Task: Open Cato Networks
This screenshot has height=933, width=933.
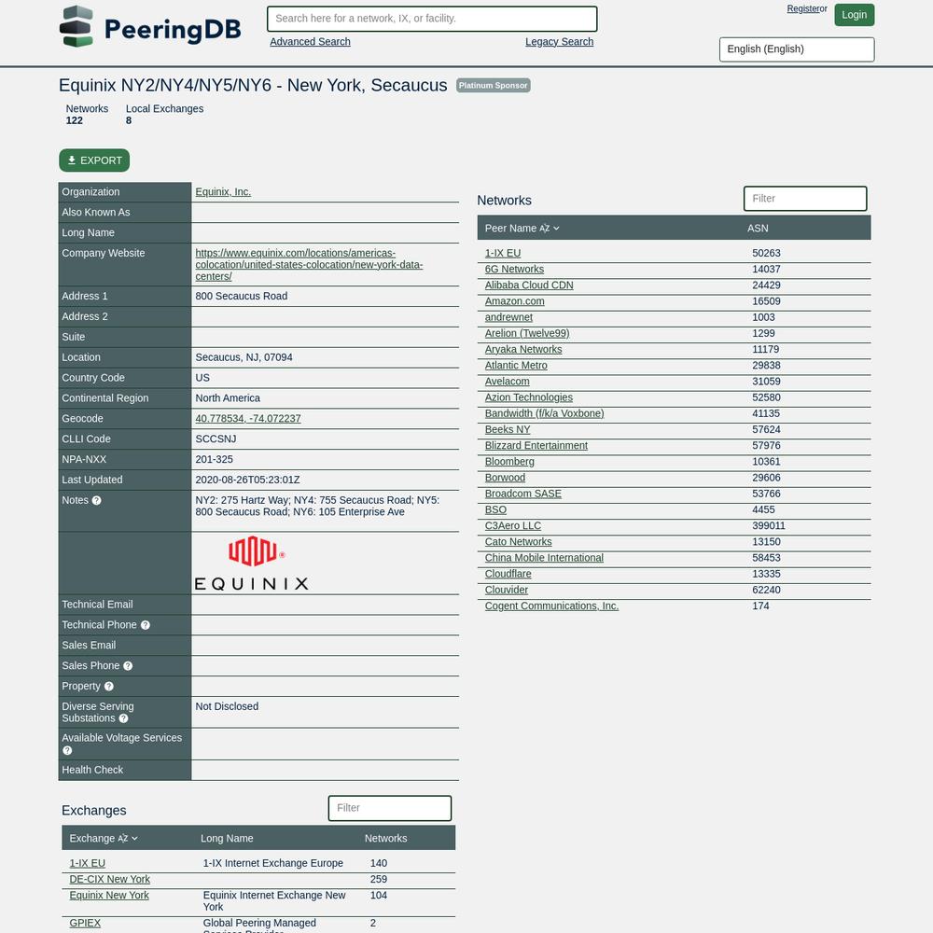Action: click(518, 543)
